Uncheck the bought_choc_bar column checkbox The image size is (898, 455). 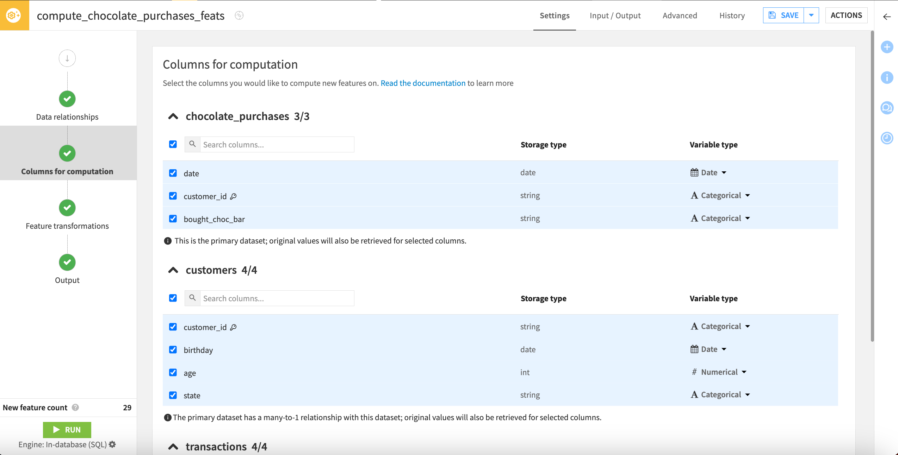(173, 219)
